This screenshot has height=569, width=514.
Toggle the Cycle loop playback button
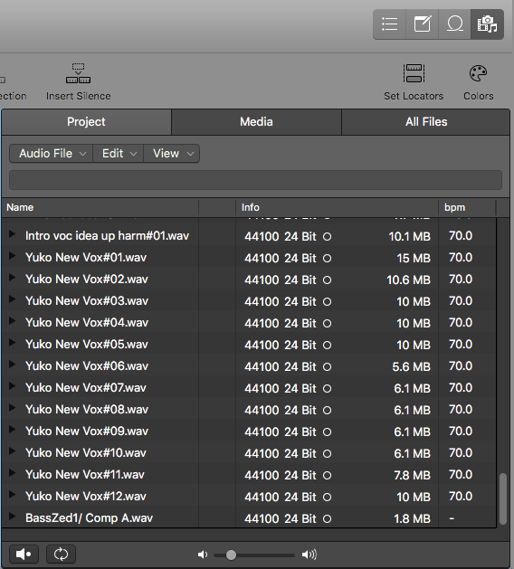click(x=61, y=555)
